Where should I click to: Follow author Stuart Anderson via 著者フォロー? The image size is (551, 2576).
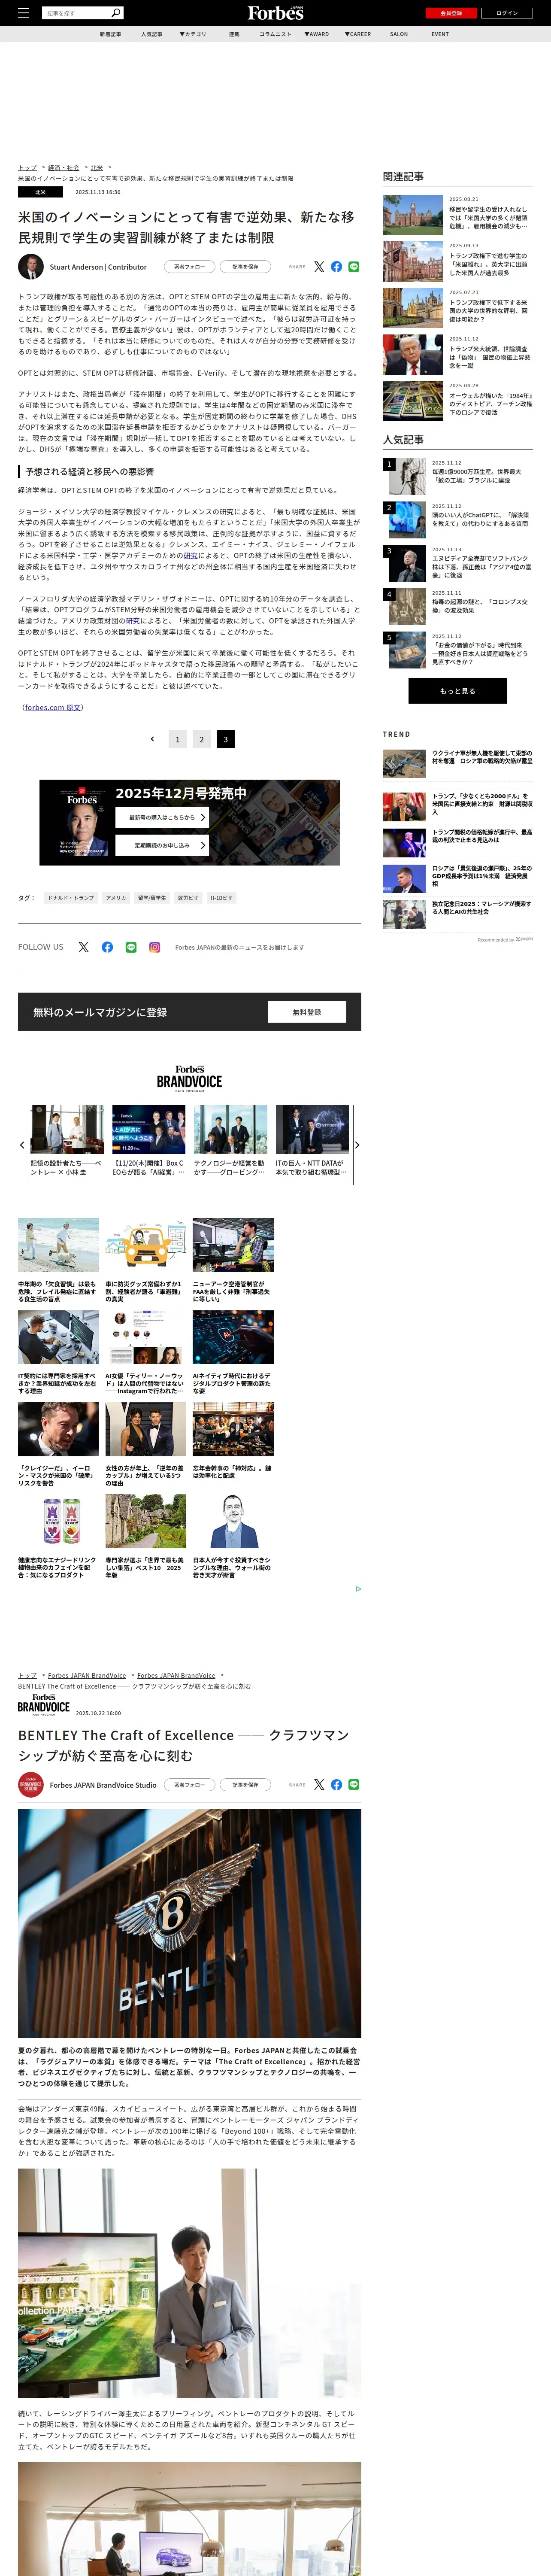point(189,267)
